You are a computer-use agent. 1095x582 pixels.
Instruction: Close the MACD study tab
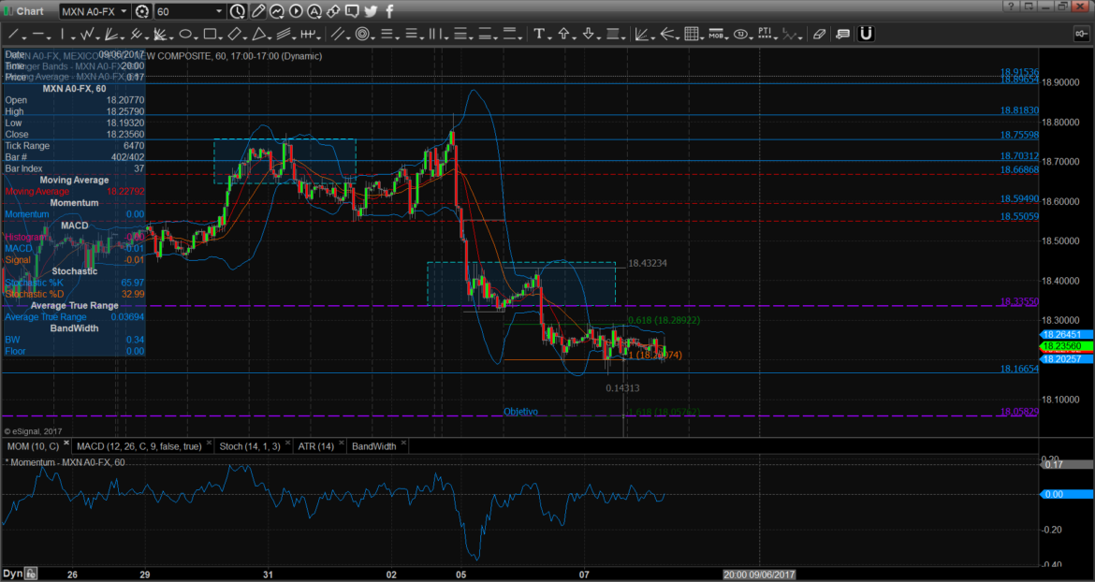209,443
